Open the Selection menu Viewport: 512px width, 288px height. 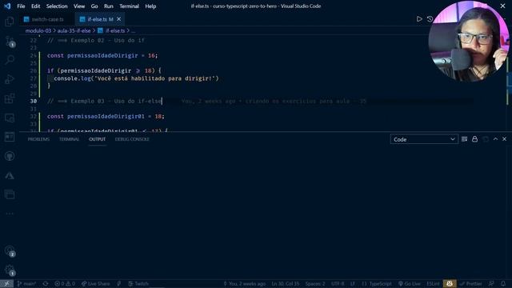(57, 6)
